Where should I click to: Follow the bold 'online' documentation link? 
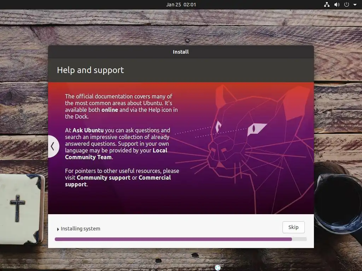tap(110, 110)
